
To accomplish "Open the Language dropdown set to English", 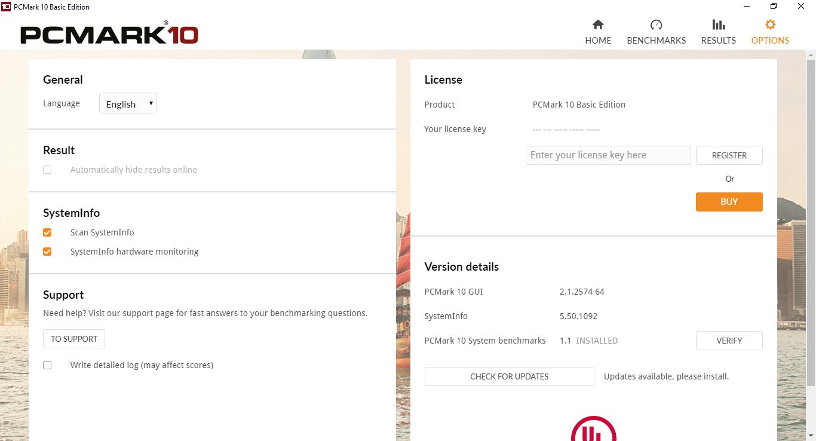I will point(128,103).
